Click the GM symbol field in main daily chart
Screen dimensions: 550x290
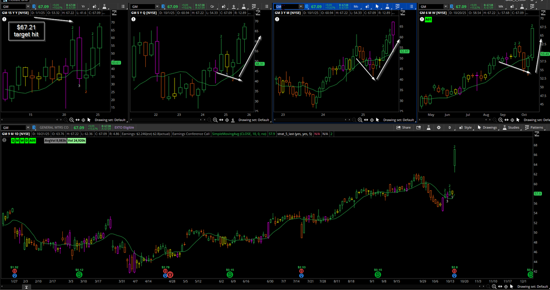tap(13, 127)
